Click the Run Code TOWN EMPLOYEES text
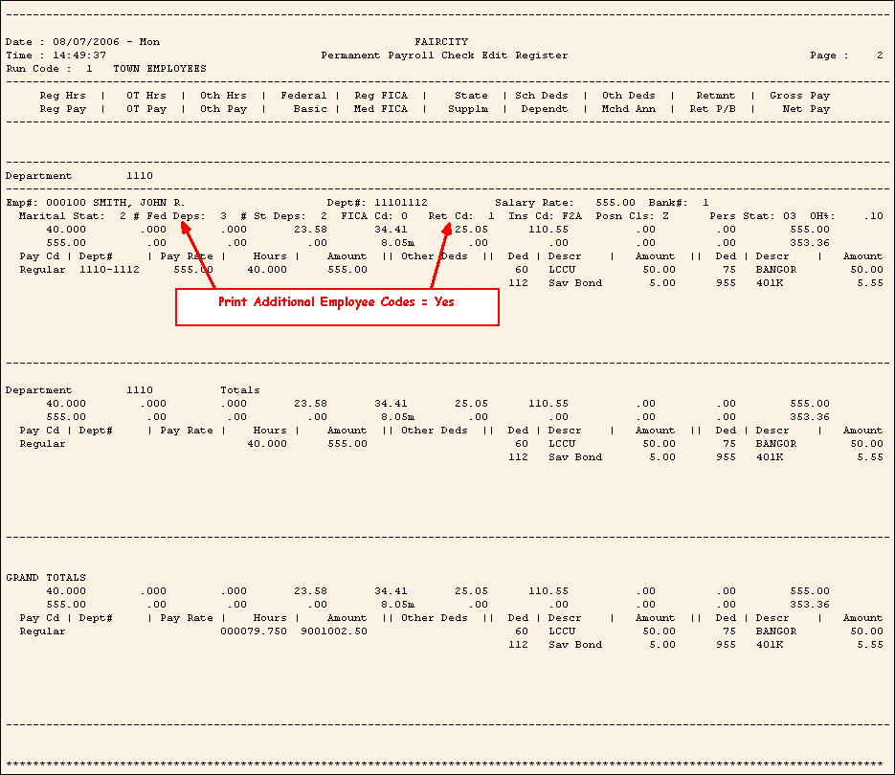 (x=159, y=69)
